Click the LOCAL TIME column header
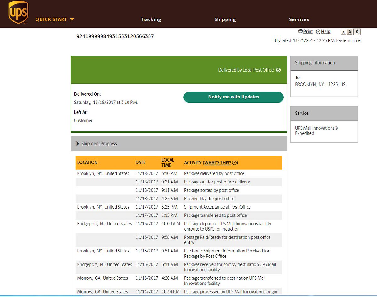The image size is (377, 297). (x=168, y=162)
